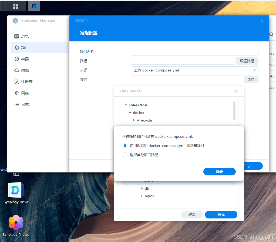Click Container Manager taskbar icon
Image resolution: width=276 pixels, height=242 pixels.
point(34,6)
